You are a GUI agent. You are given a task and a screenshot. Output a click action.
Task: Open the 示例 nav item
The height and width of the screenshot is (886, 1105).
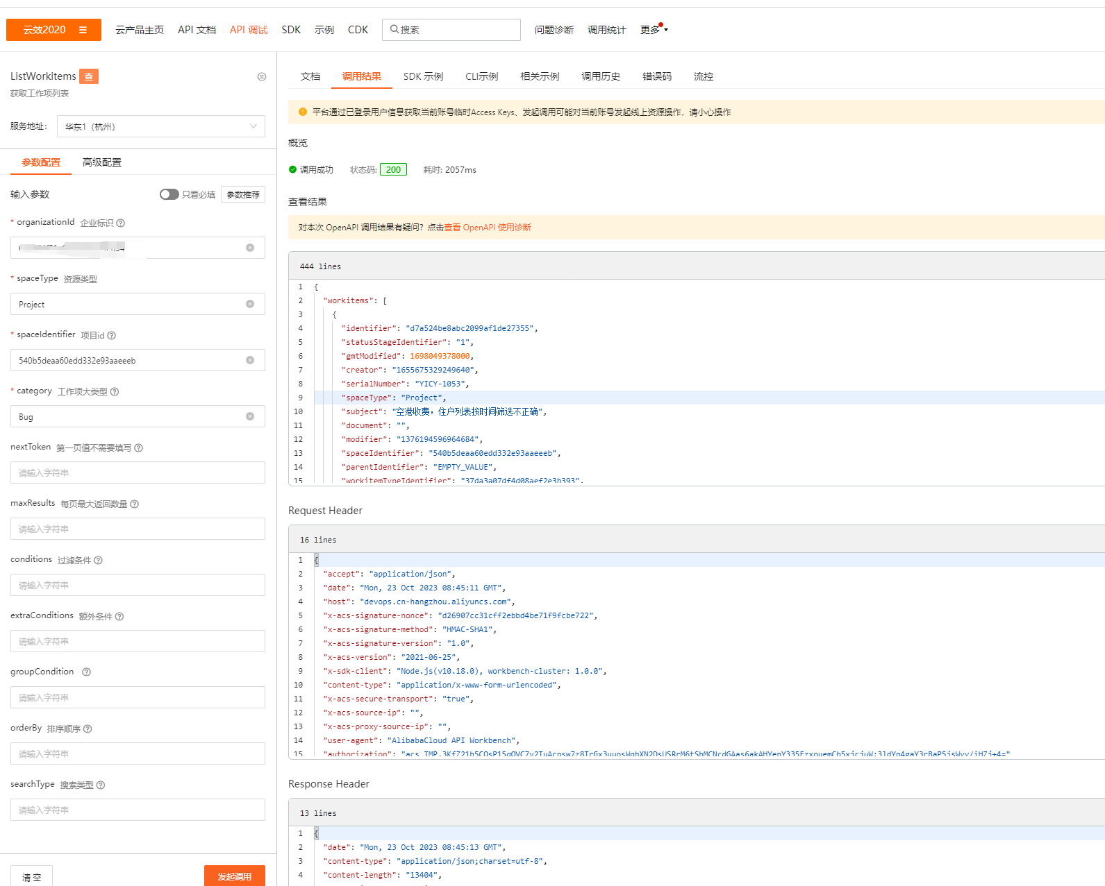[x=324, y=30]
